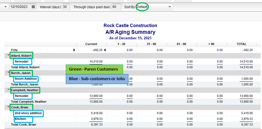262x129 pixels.
Task: Select the 61 - 90 column header
Action: (181, 44)
